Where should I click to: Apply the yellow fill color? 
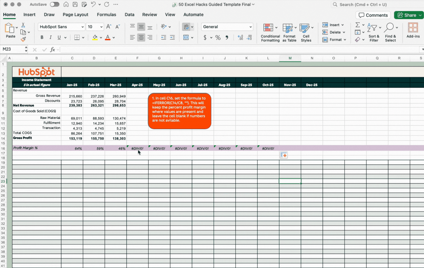pos(95,37)
